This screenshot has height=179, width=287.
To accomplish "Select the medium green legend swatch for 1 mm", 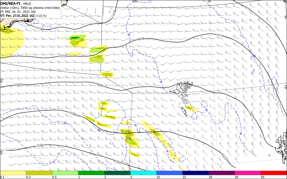I will (x=91, y=173).
